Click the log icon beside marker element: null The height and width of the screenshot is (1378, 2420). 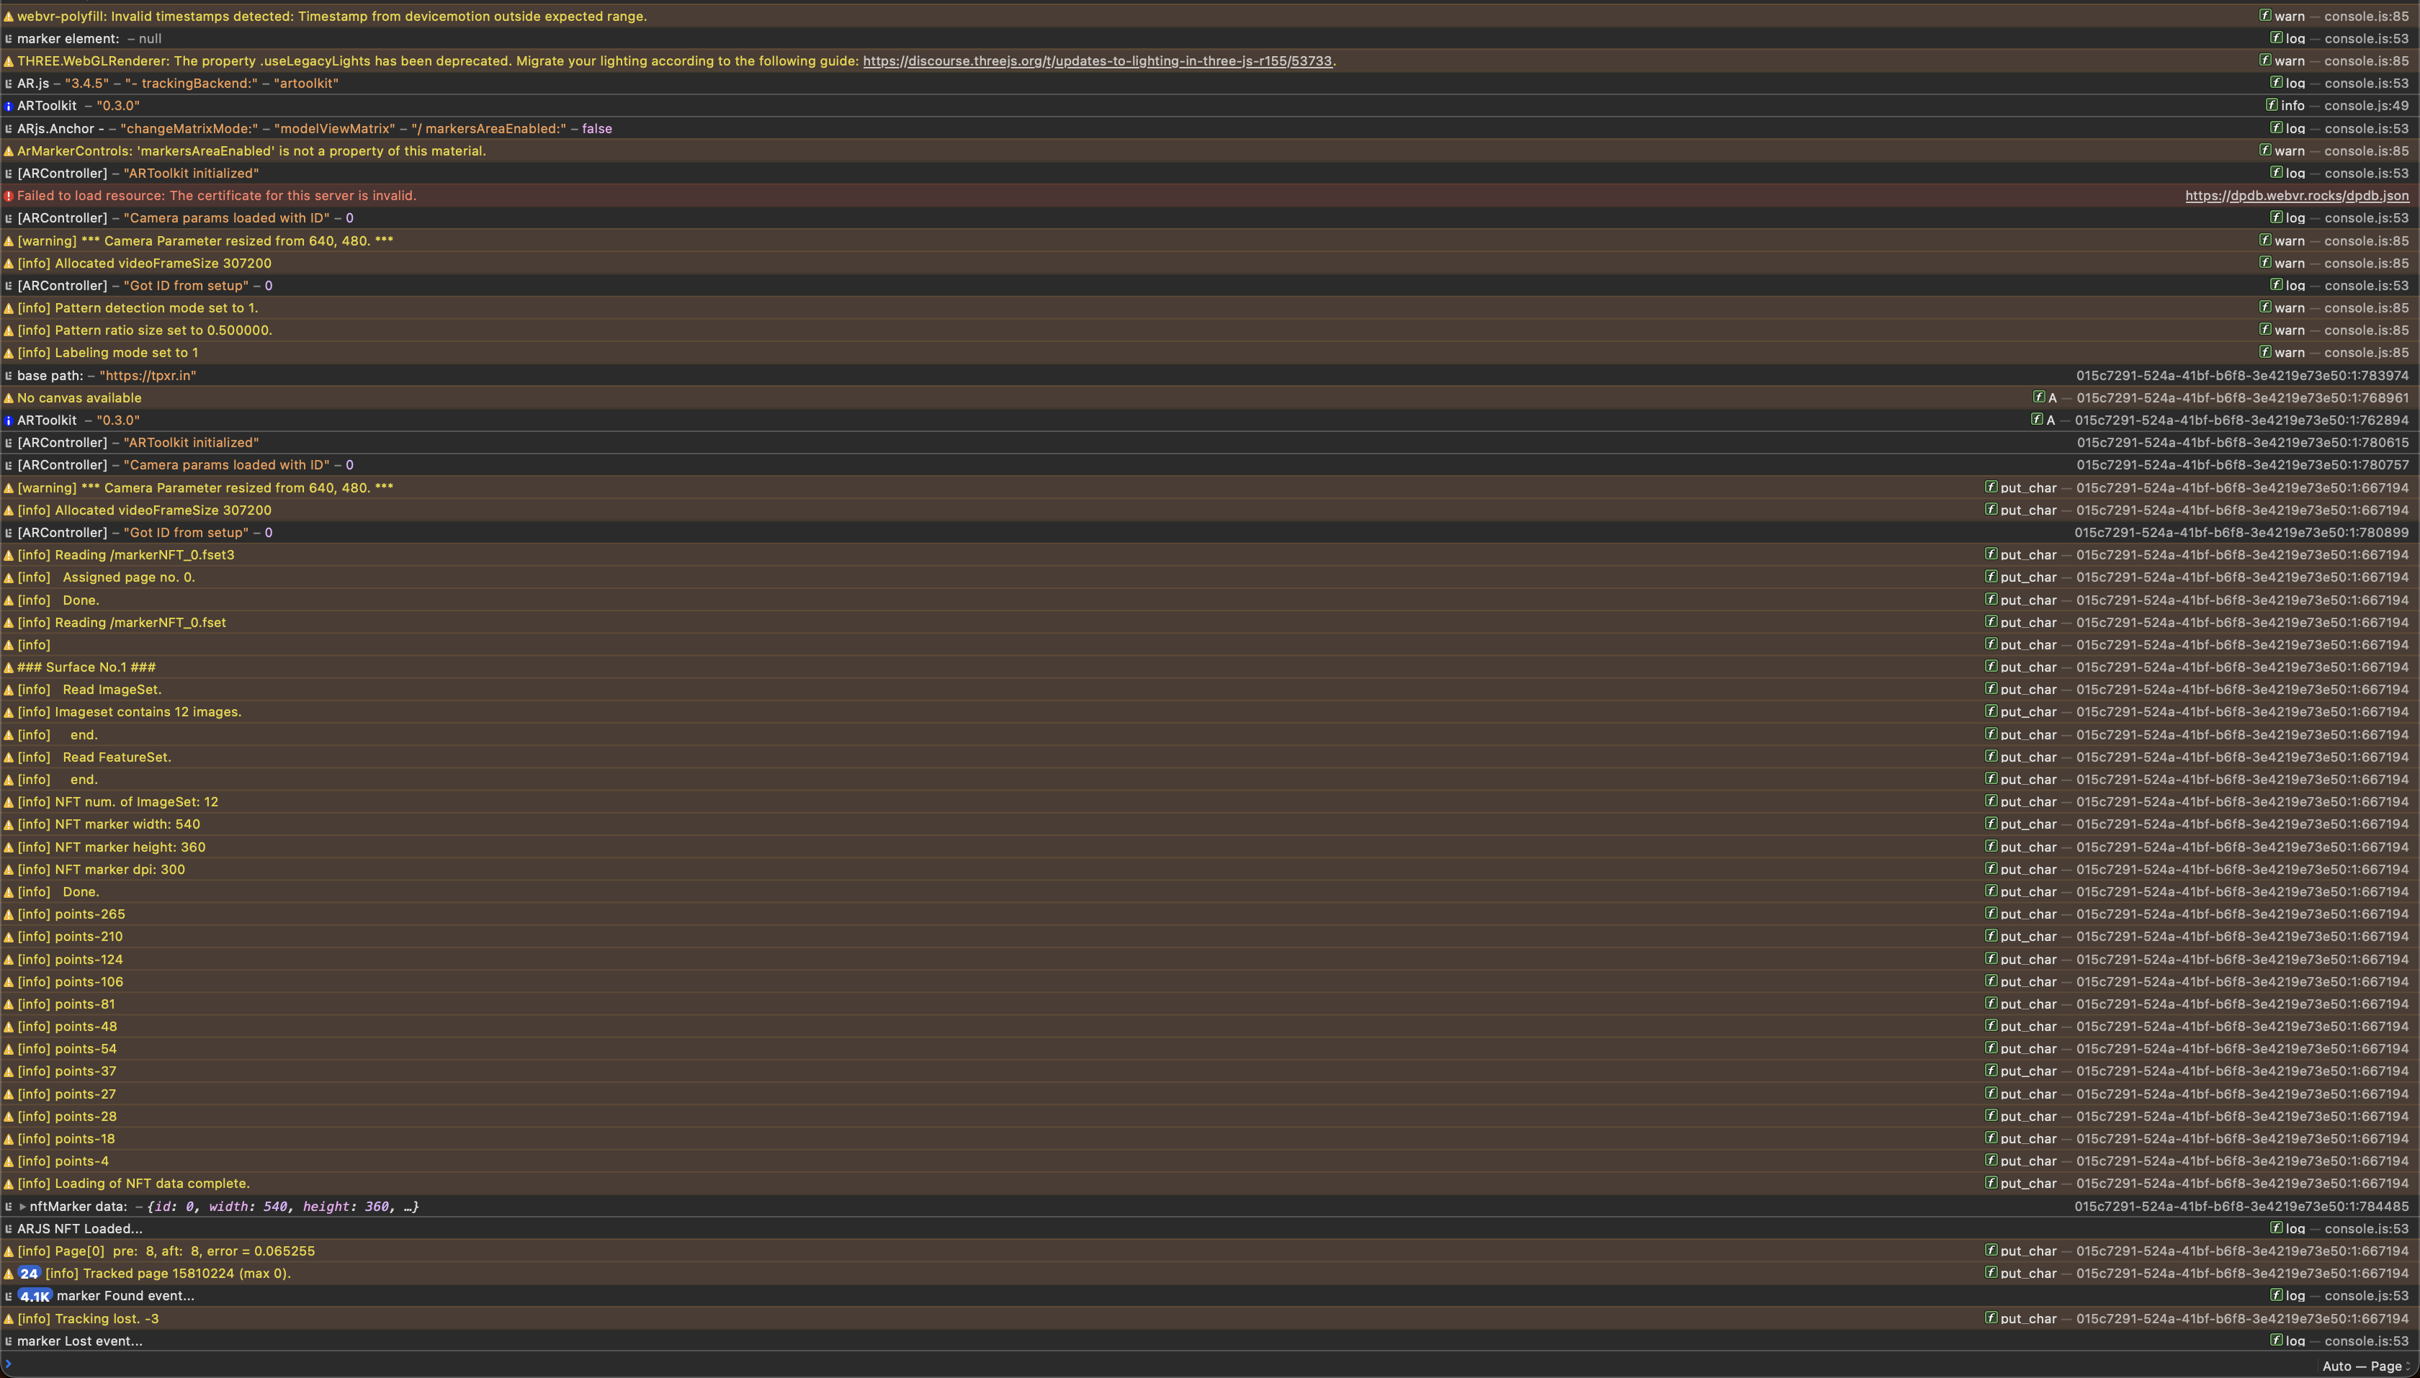9,39
